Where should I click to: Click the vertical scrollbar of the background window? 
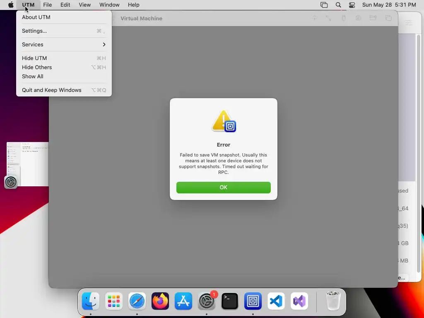click(x=419, y=153)
